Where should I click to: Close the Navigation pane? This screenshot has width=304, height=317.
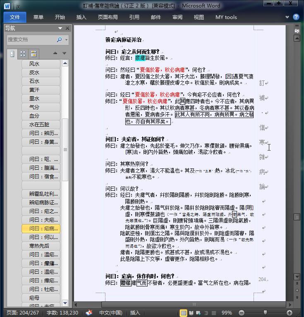coord(68,28)
